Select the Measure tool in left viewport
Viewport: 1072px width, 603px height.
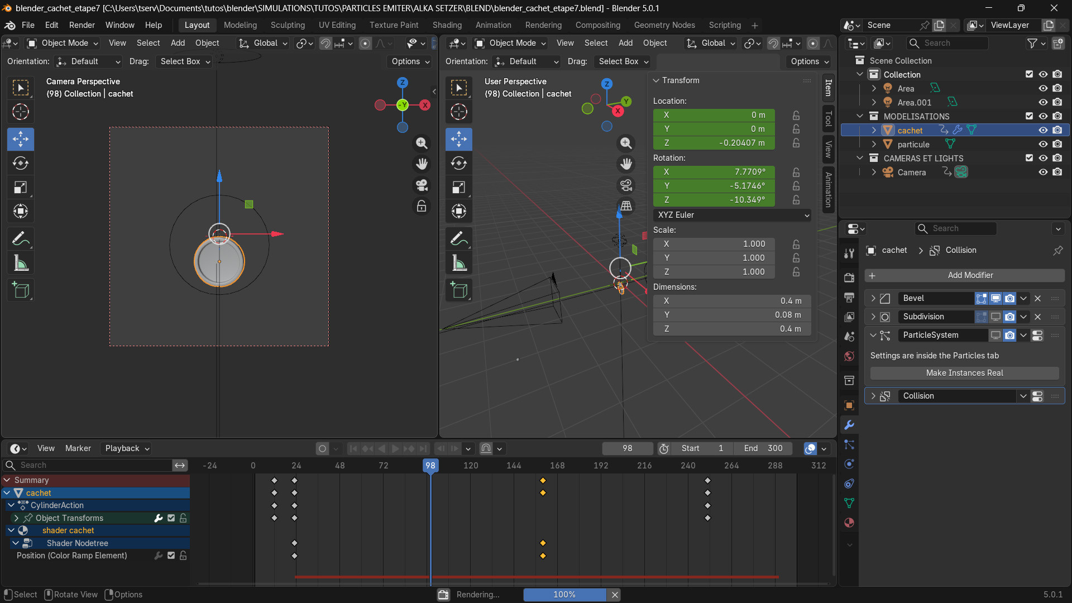click(x=21, y=264)
